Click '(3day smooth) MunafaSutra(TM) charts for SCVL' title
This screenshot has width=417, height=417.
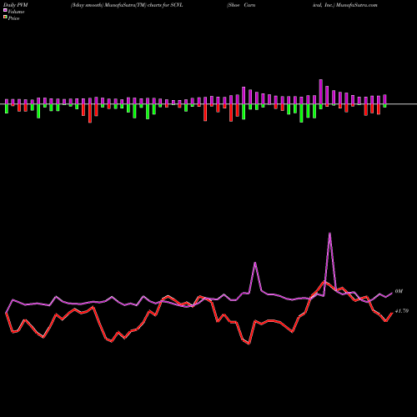click(127, 5)
